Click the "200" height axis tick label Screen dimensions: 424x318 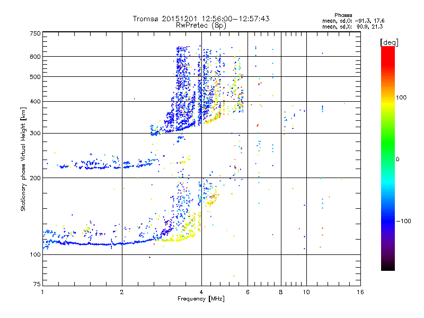pyautogui.click(x=35, y=178)
